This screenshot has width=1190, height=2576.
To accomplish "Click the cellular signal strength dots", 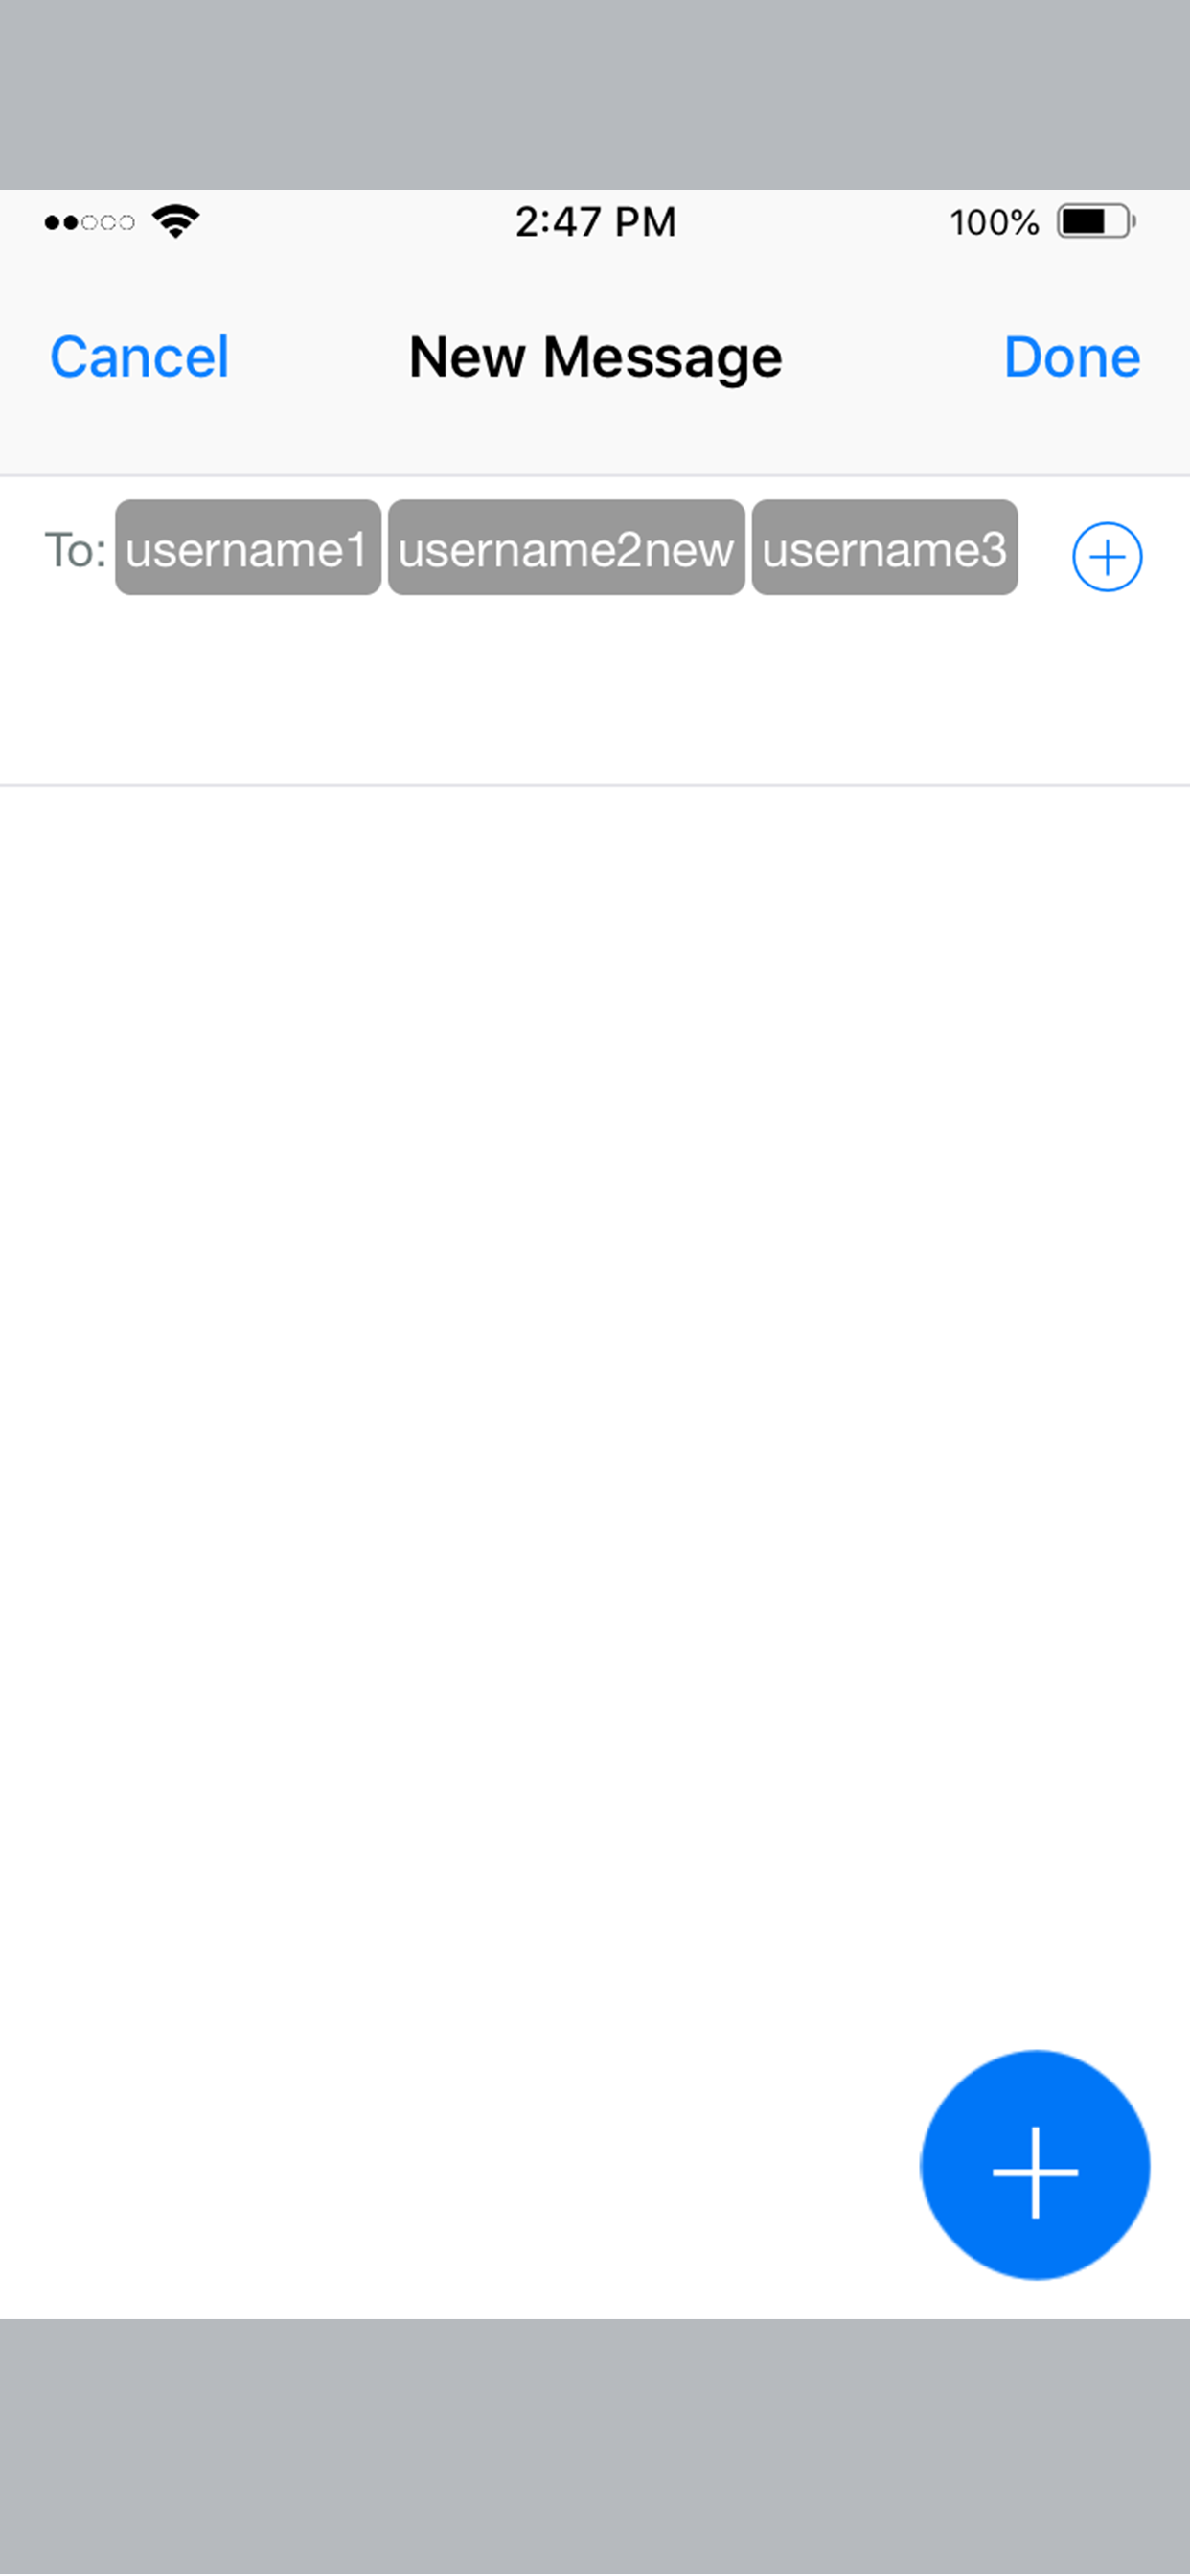I will (x=89, y=222).
